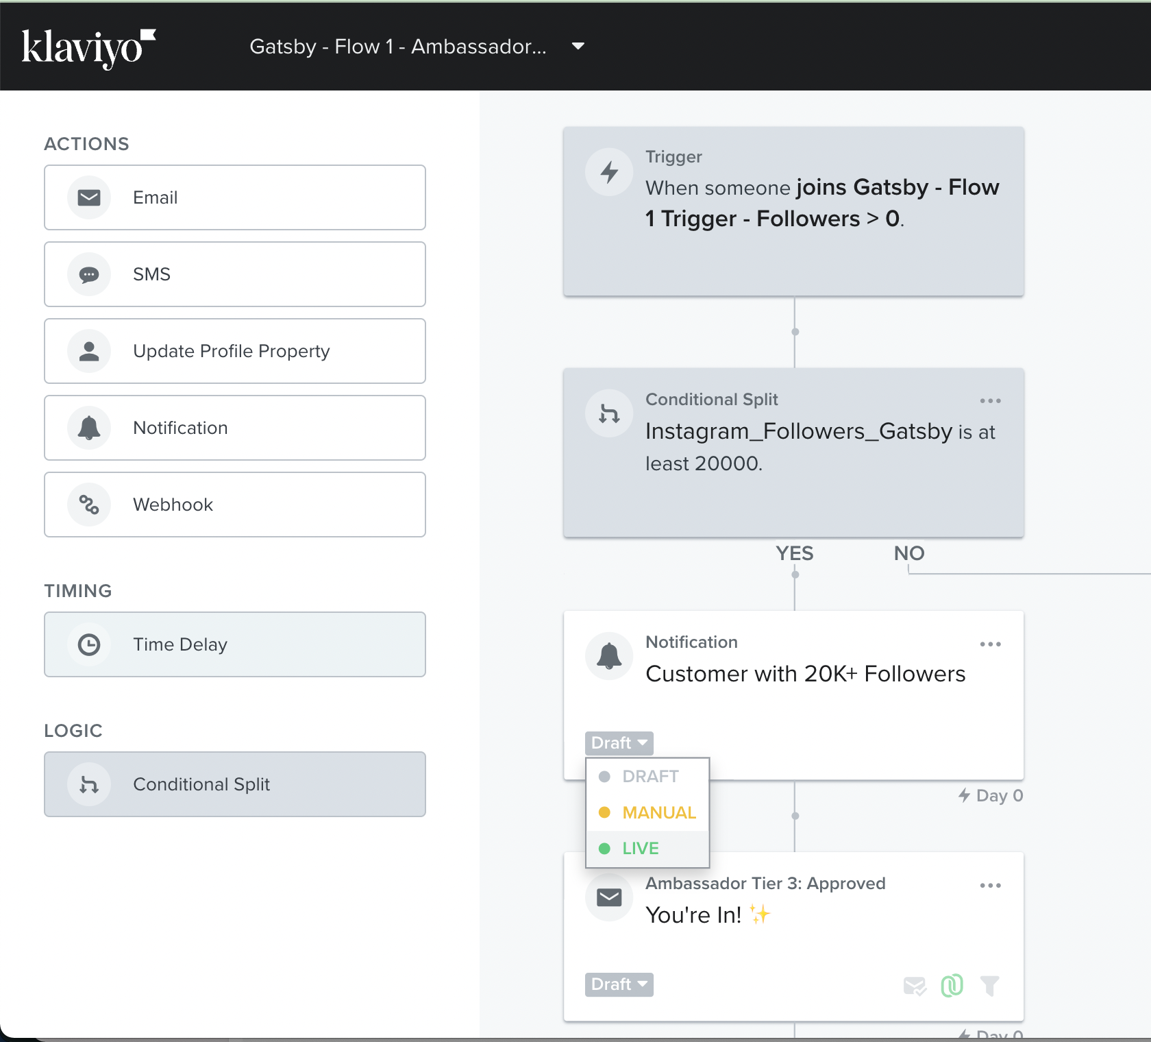The height and width of the screenshot is (1042, 1151).
Task: Select the SMS action icon
Action: (88, 274)
